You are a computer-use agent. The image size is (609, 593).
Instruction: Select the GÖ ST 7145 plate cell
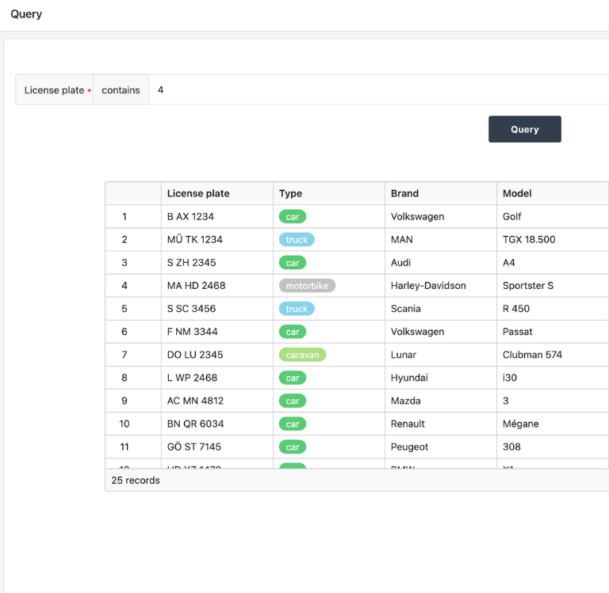pyautogui.click(x=217, y=447)
